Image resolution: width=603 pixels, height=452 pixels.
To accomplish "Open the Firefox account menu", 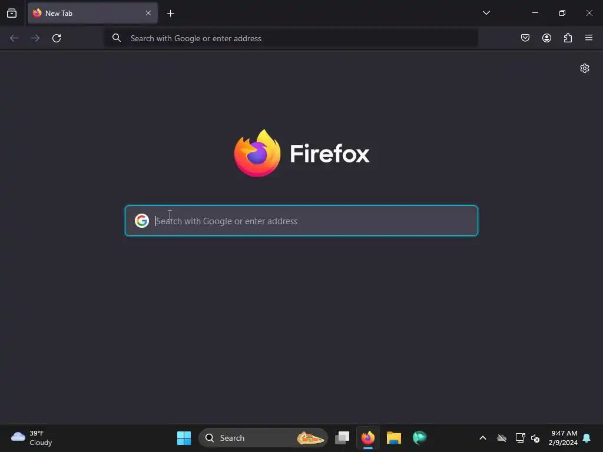I will [546, 38].
